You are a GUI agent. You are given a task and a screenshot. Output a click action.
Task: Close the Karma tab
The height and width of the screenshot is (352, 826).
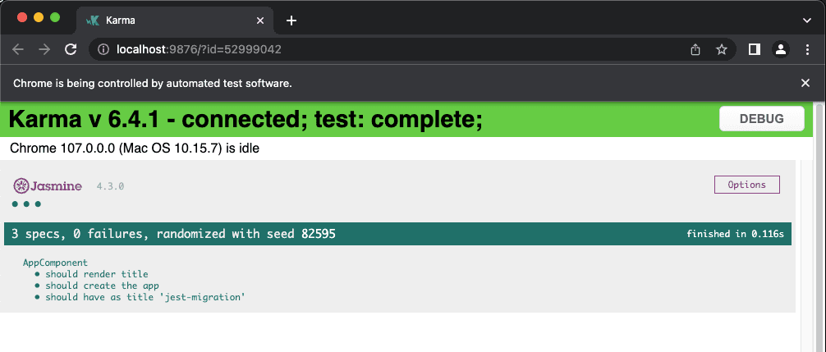pyautogui.click(x=259, y=21)
